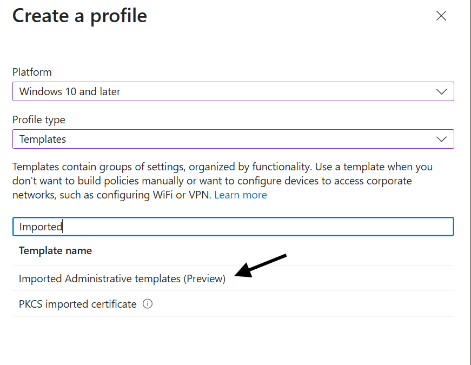Click the Profile type field label
The height and width of the screenshot is (365, 471).
pos(38,120)
